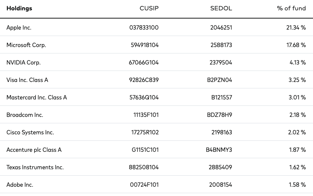The width and height of the screenshot is (313, 196).
Task: Select NVIDIA's SEDOL code 2379504
Action: click(221, 62)
